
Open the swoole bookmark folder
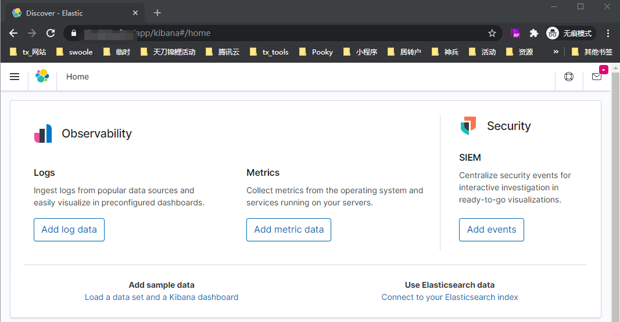pos(74,52)
